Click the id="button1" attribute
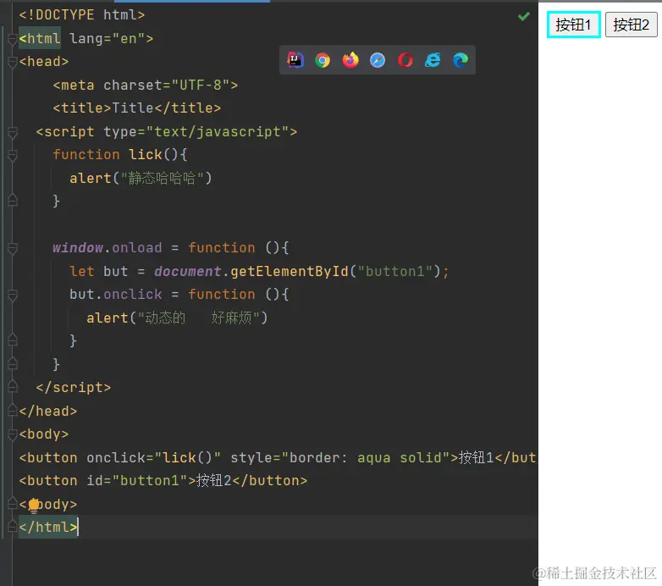Viewport: 662px width, 586px height. coord(137,480)
